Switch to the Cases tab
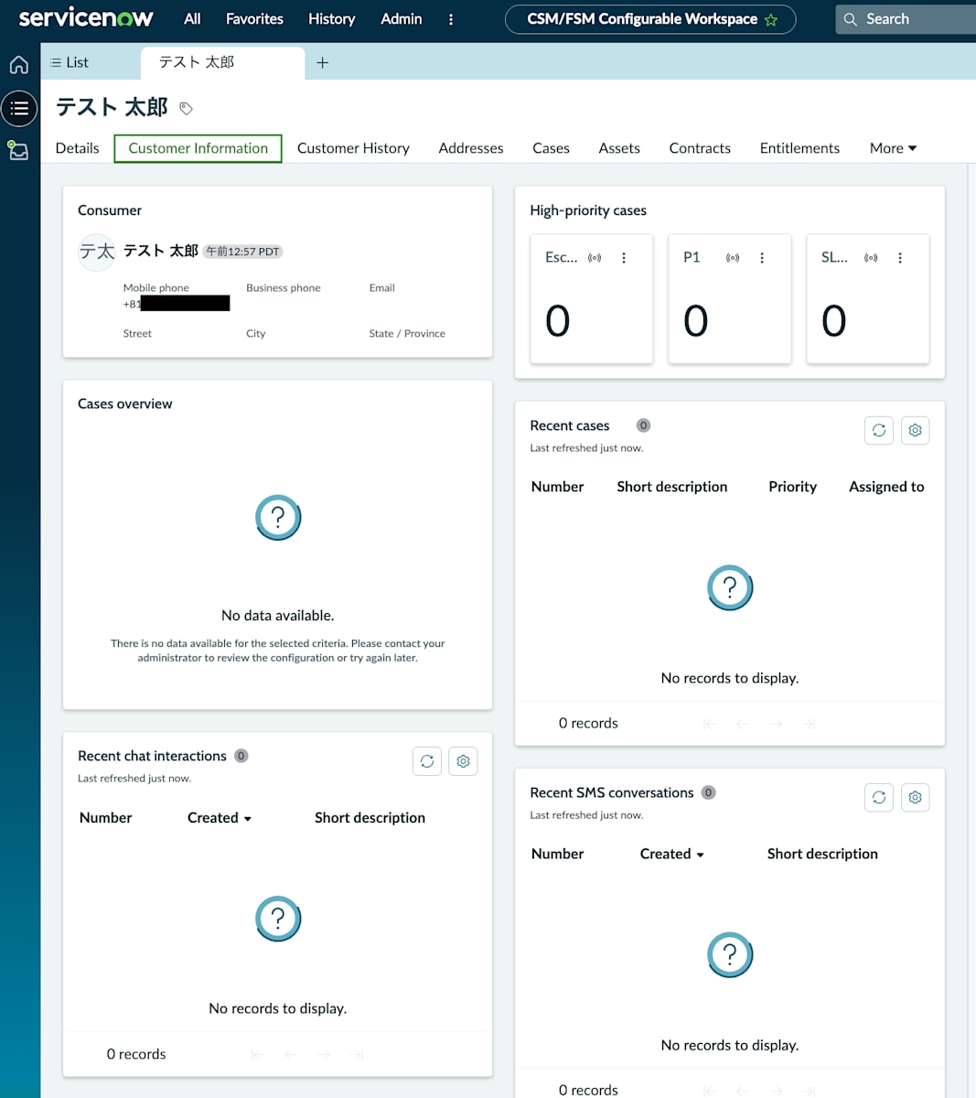 tap(551, 148)
